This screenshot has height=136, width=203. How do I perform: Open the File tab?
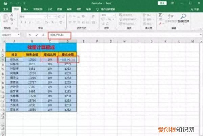coord(5,9)
